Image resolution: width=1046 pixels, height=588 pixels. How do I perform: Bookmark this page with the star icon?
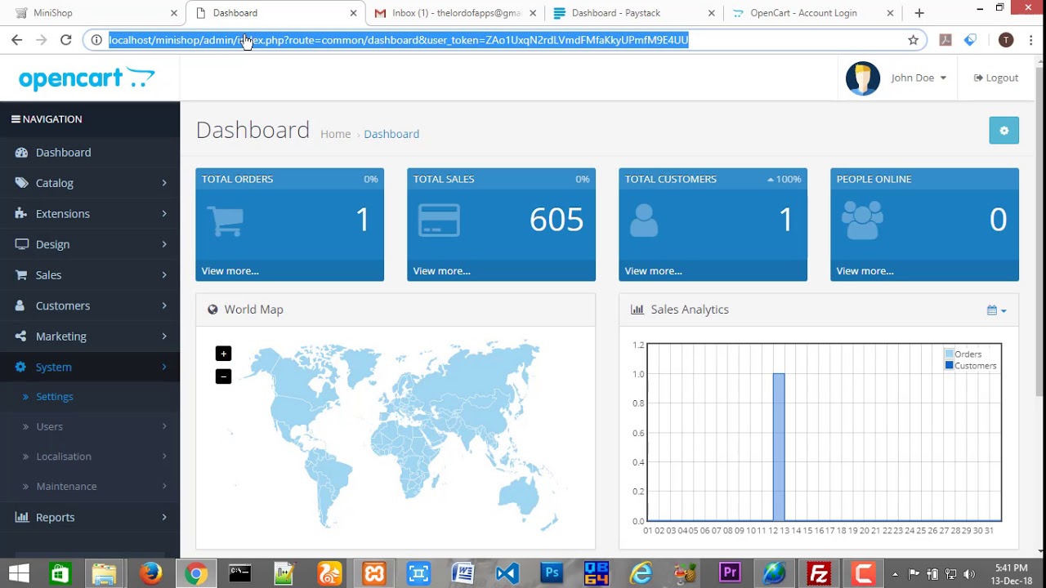(914, 40)
